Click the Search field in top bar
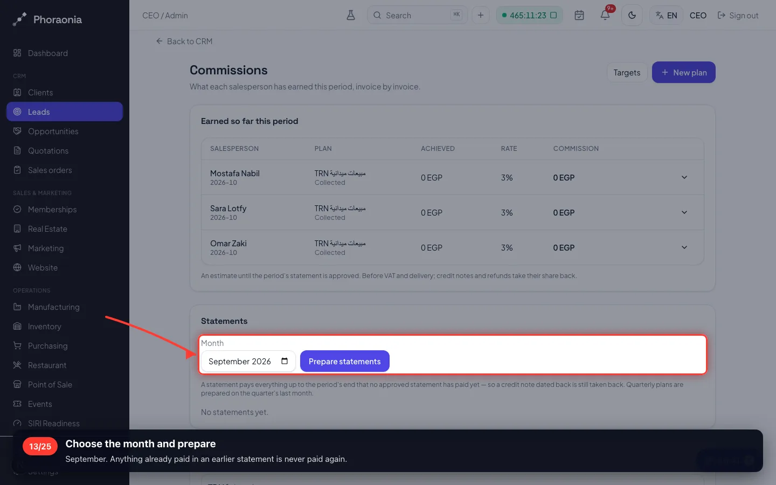Screen dimensions: 776x485 point(417,15)
